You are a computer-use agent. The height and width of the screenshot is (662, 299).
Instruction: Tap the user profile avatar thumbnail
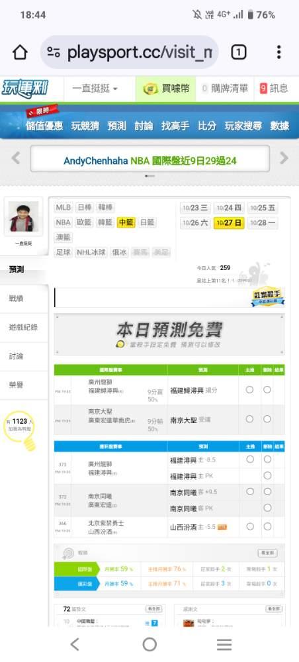[x=24, y=216]
